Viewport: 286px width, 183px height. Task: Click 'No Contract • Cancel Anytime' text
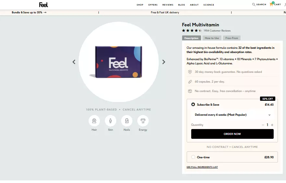click(232, 147)
